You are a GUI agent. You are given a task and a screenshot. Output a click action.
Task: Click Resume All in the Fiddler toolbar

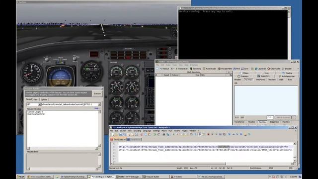tap(182, 69)
